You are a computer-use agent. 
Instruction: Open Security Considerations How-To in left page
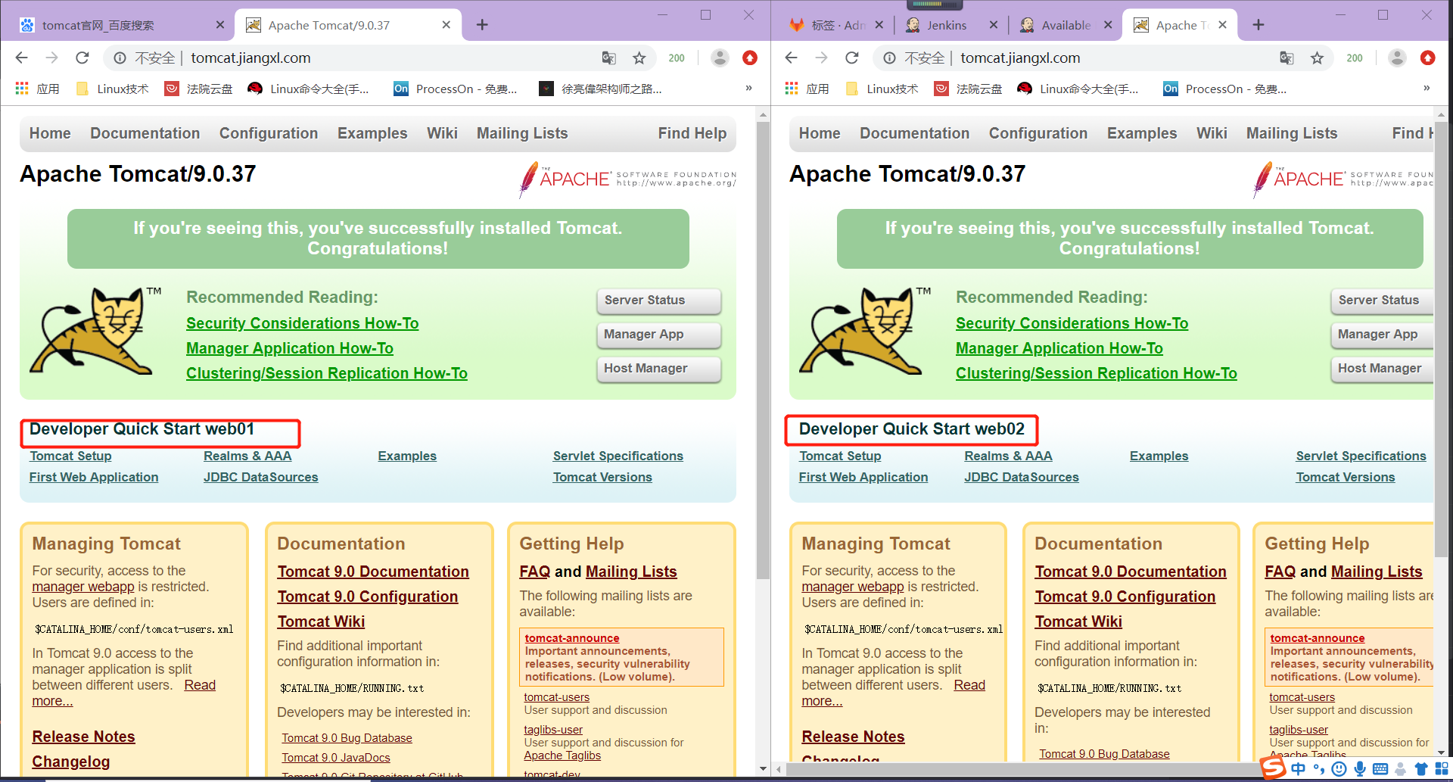click(x=303, y=323)
